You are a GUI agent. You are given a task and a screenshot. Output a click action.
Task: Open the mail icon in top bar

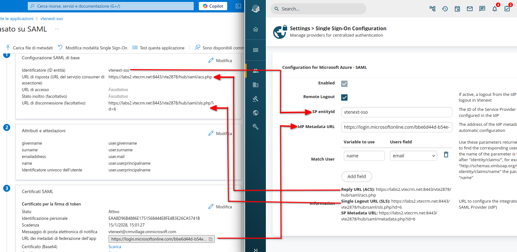(x=470, y=9)
